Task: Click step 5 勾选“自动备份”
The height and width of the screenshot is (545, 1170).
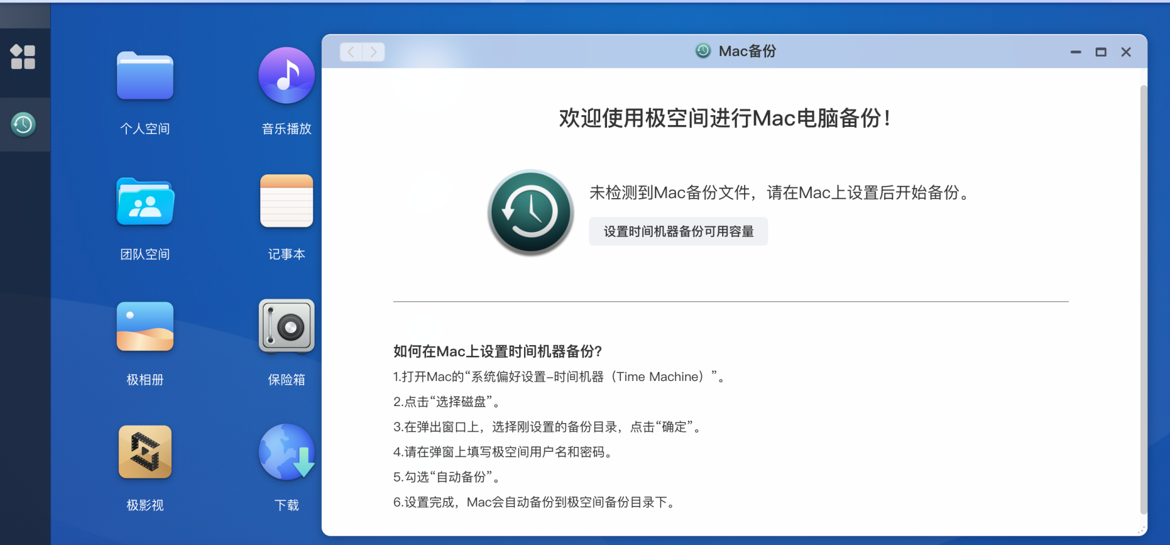Action: pyautogui.click(x=447, y=477)
